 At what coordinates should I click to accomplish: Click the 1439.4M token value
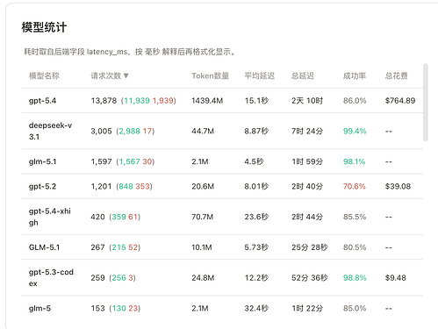click(x=207, y=101)
